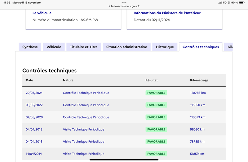The image size is (248, 162).
Task: Select the date 03/05/2022
Action: coord(34,105)
